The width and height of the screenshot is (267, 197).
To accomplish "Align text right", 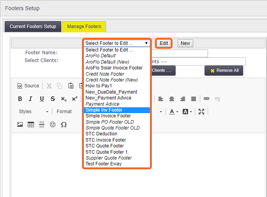I will click(183, 99).
